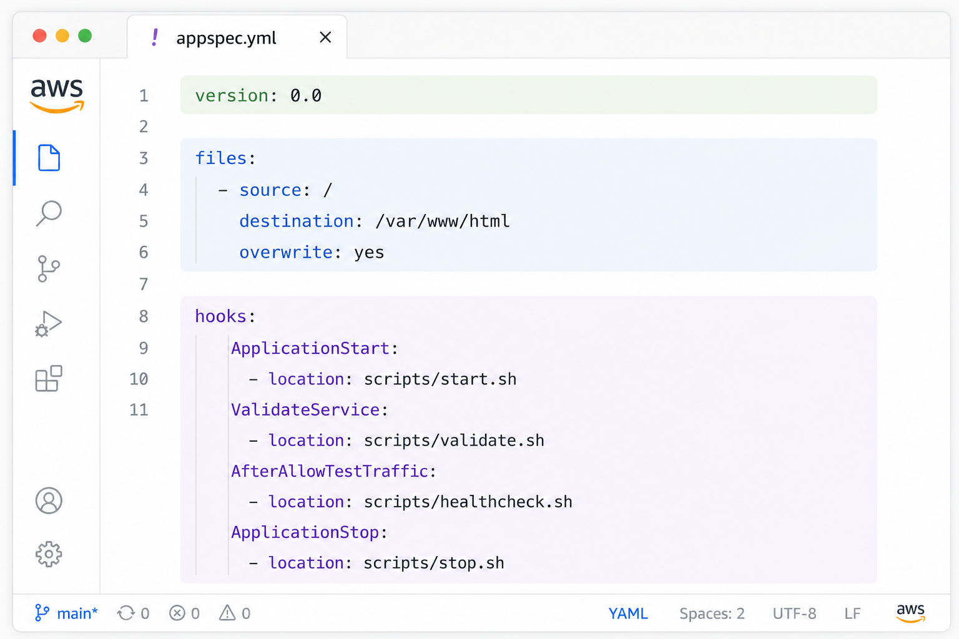Screen dimensions: 959x639
Task: Open the Explorer files icon in sidebar
Action: click(49, 158)
